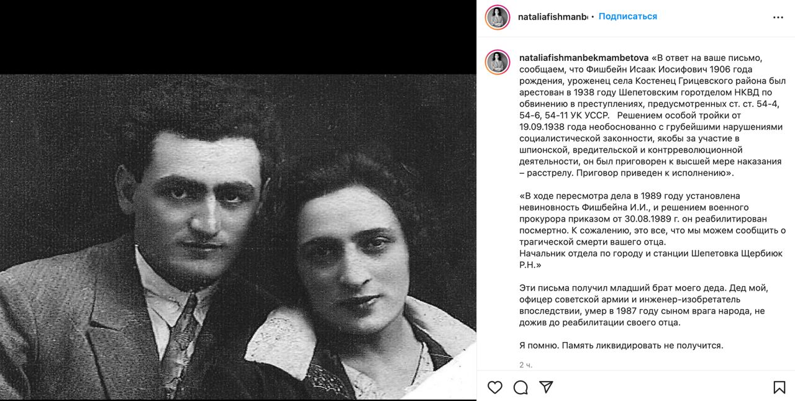Follow the account via Подписаться

(627, 17)
